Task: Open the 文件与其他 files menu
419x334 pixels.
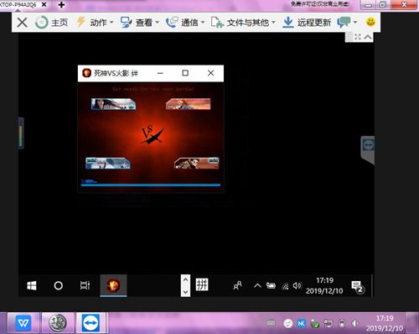Action: (x=243, y=23)
